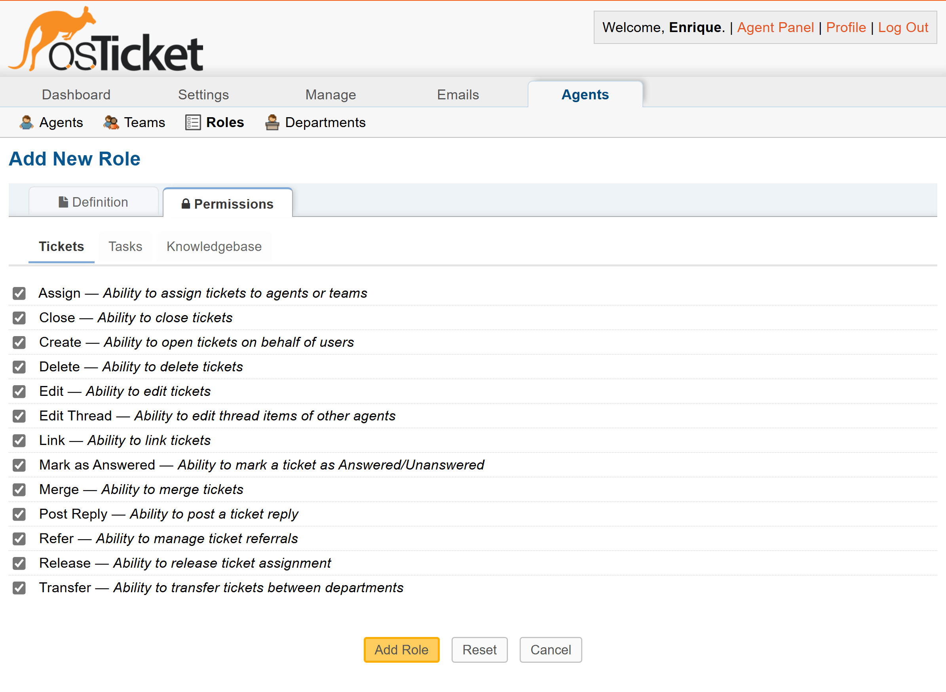Open the Settings main menu

tap(203, 95)
